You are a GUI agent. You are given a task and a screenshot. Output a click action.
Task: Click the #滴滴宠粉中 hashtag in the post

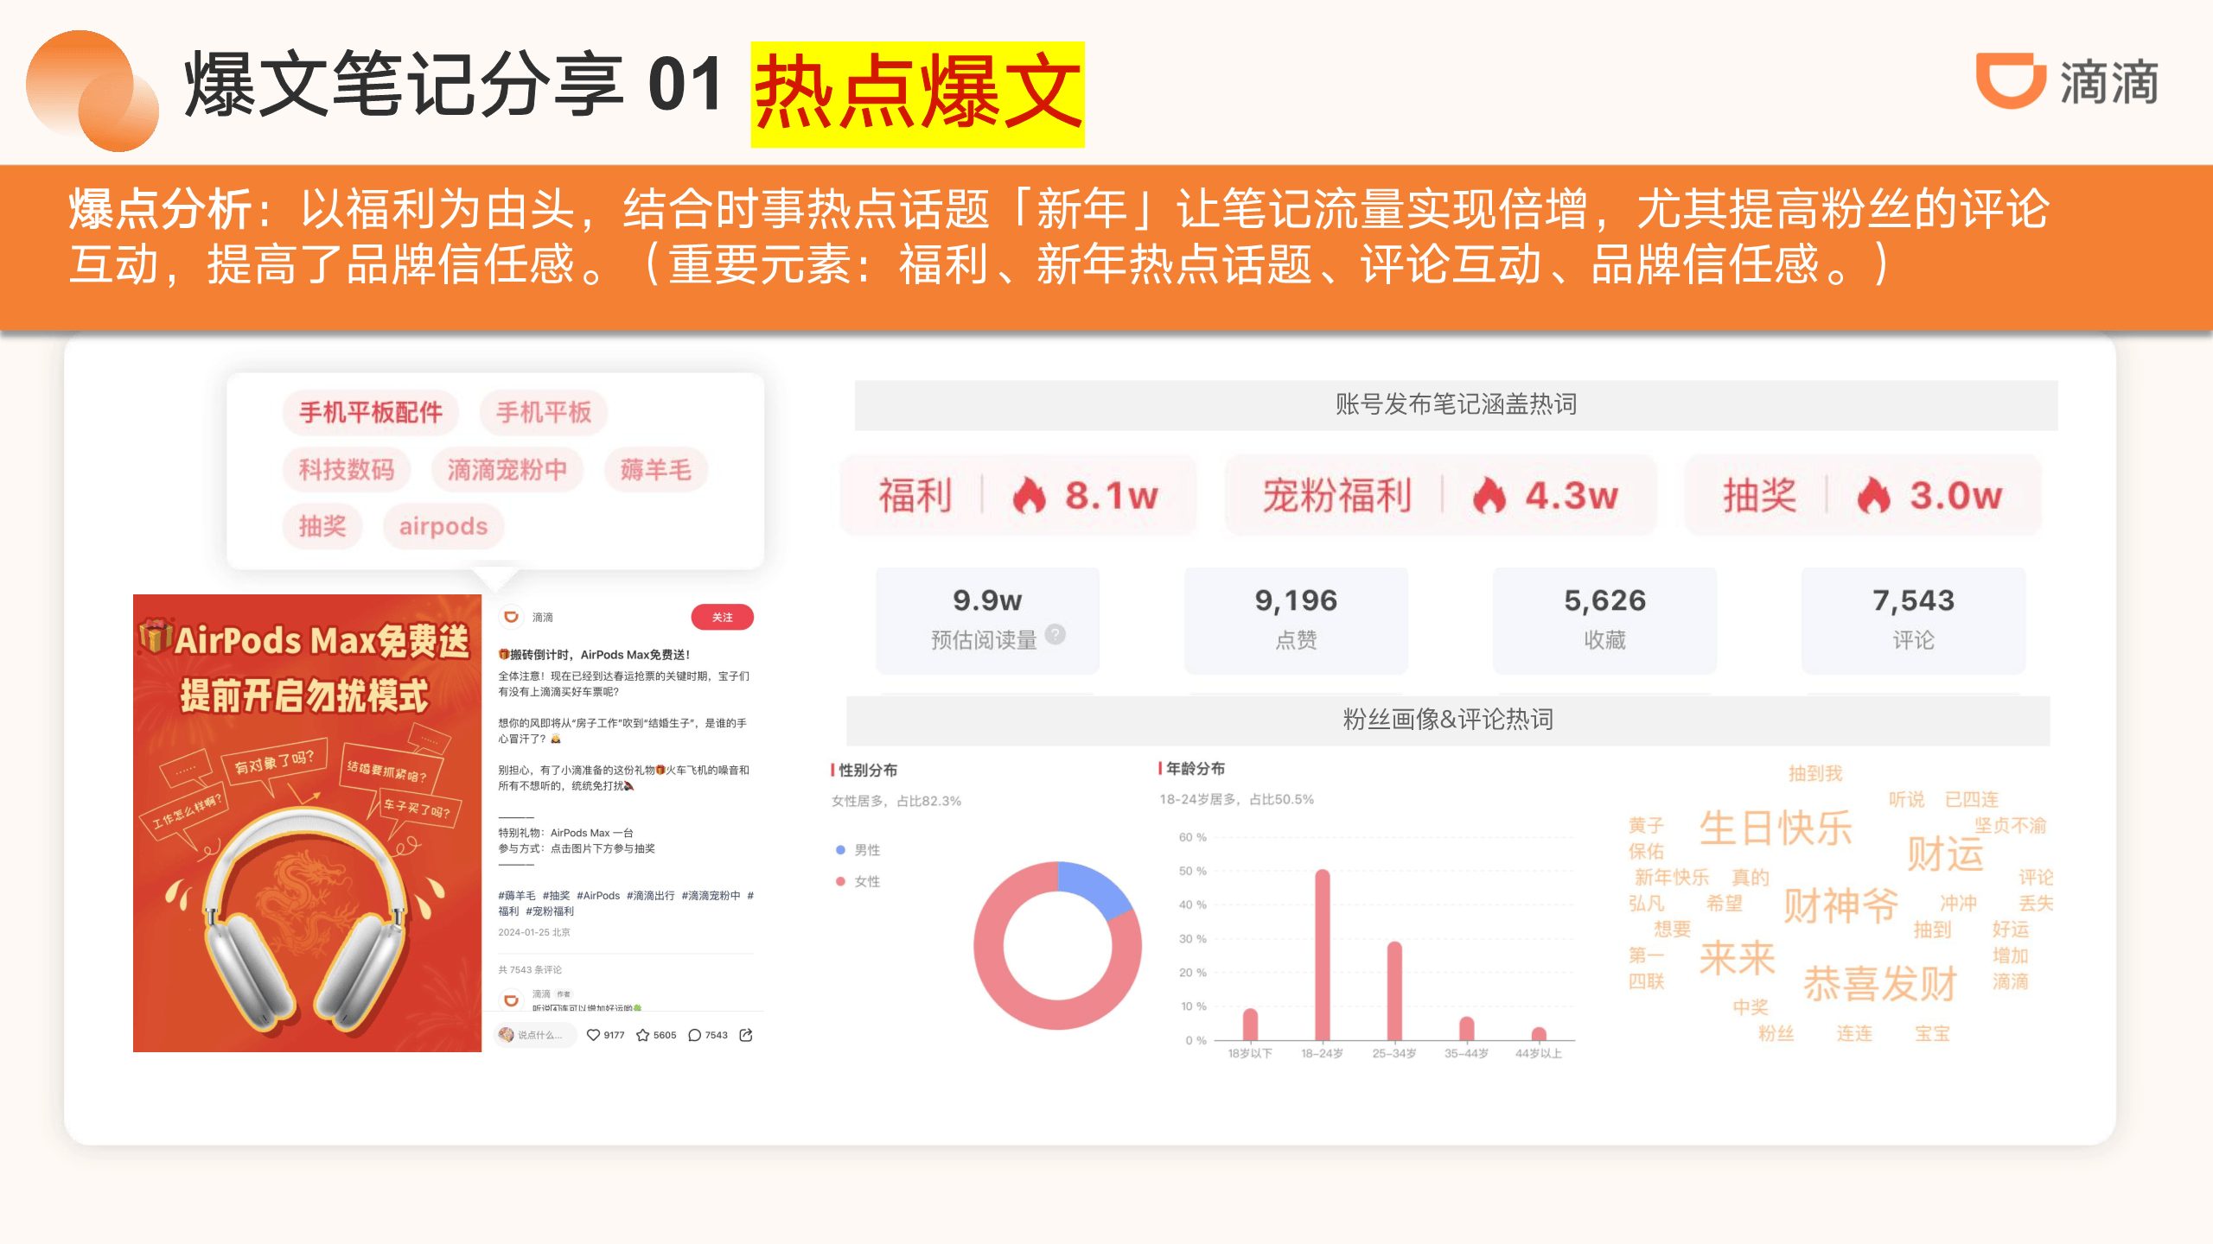tap(711, 896)
